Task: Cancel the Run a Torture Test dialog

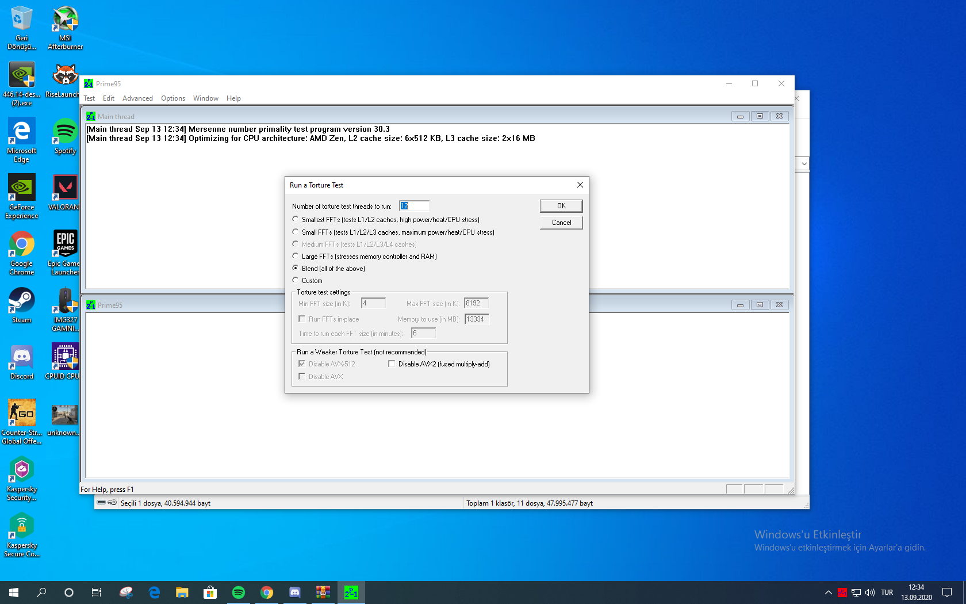Action: click(x=561, y=223)
